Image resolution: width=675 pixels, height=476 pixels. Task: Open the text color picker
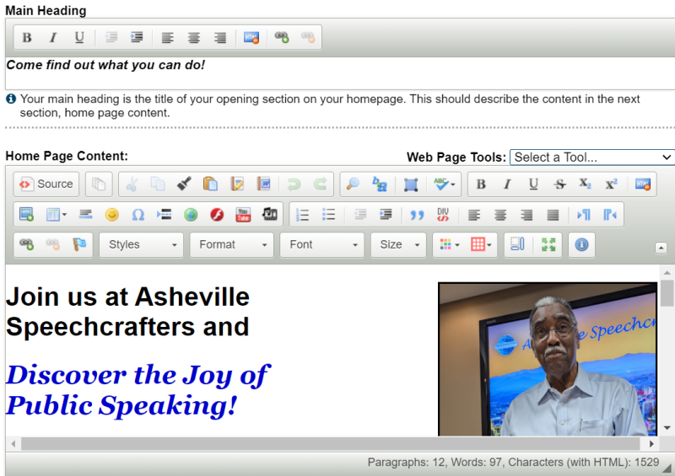[x=450, y=244]
